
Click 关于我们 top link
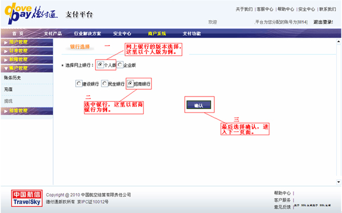click(244, 9)
